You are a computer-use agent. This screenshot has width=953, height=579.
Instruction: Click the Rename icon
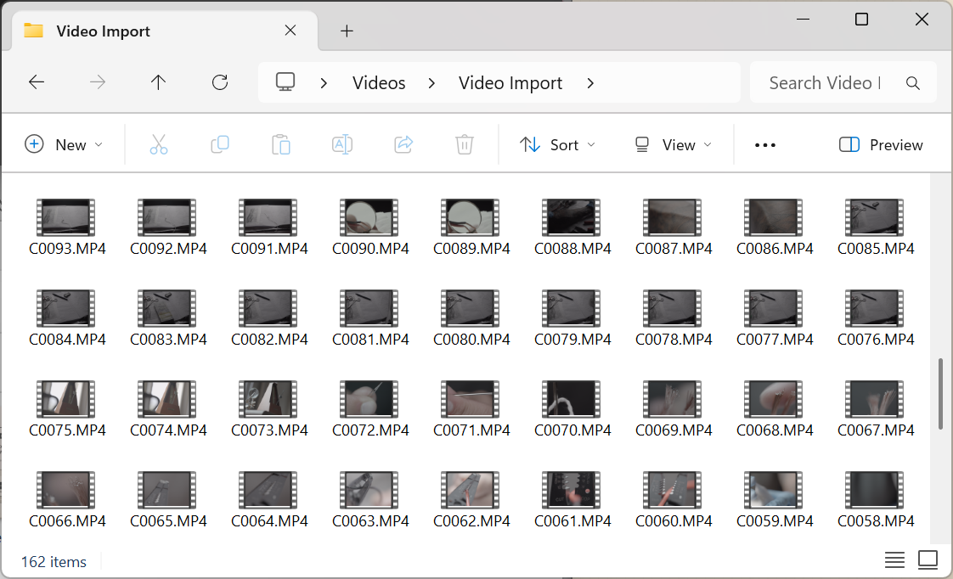click(x=342, y=144)
